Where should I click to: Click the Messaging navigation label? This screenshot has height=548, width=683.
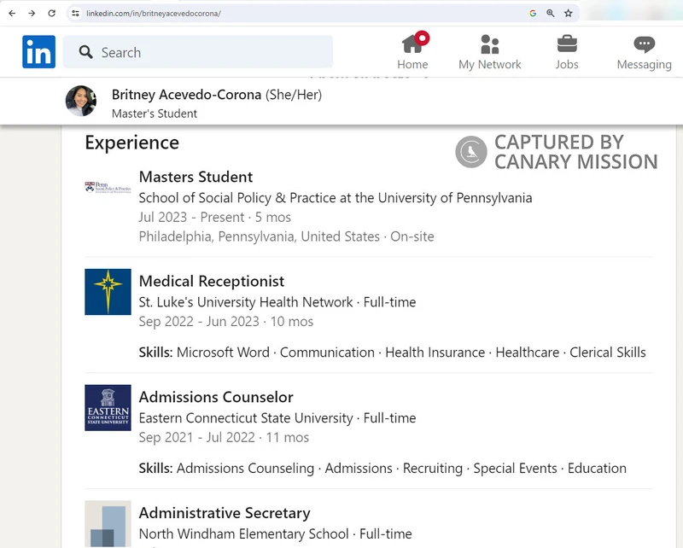(645, 65)
